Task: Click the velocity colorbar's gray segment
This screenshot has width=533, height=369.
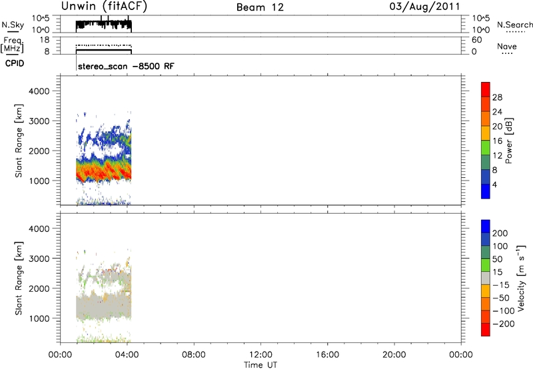Action: [486, 278]
